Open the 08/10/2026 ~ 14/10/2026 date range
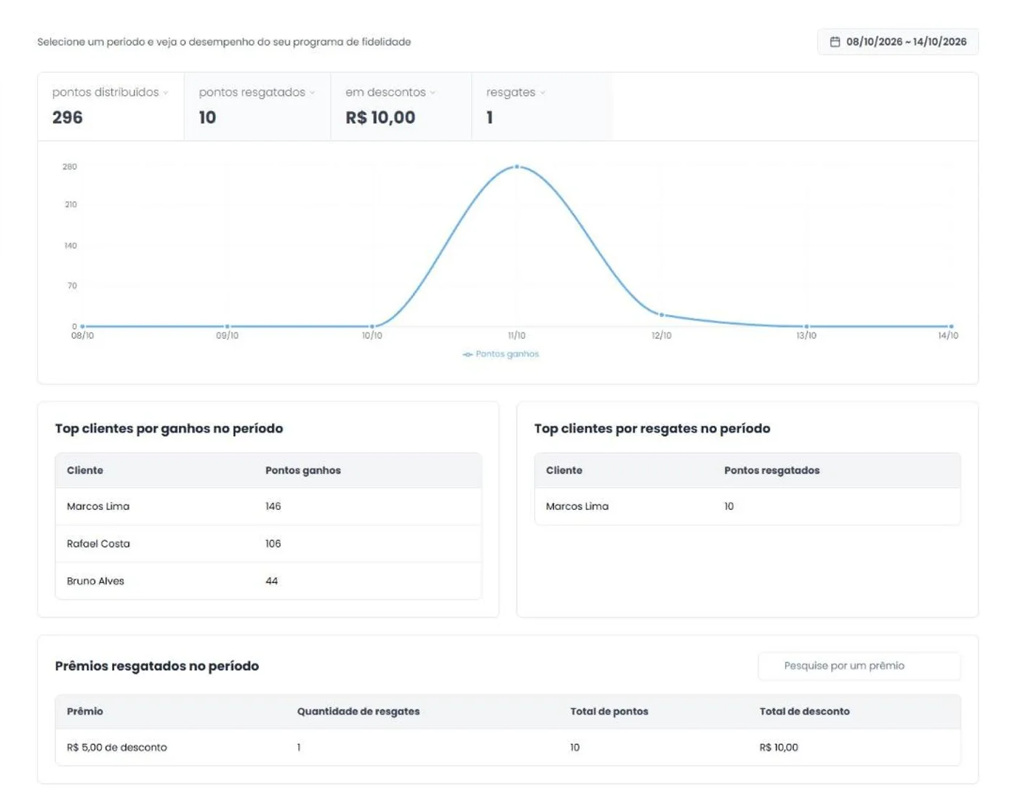The width and height of the screenshot is (1018, 799). tap(897, 42)
